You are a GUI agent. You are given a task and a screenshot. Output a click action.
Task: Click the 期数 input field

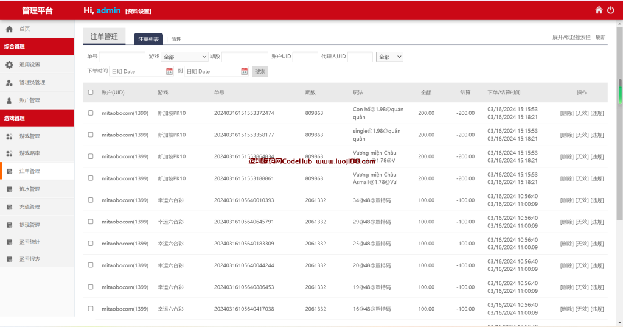point(245,57)
